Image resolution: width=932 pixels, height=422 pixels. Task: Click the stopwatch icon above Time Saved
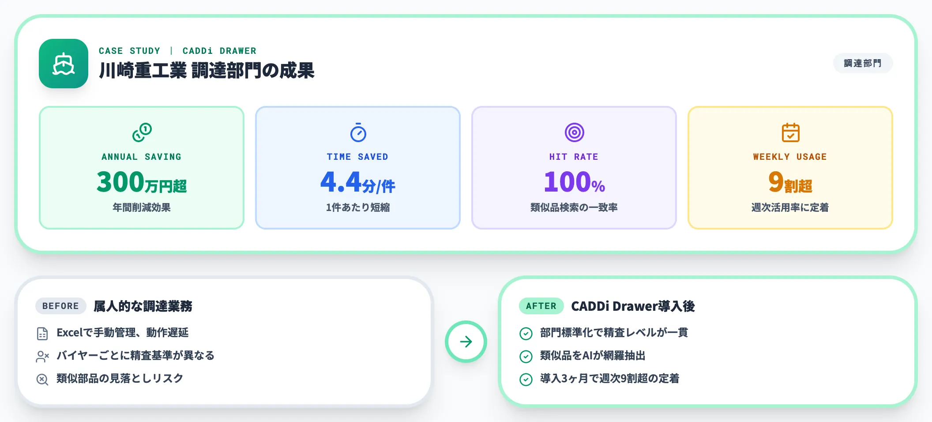click(x=358, y=132)
